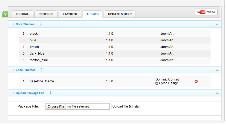Click JoomlArt author in the blue row
The height and width of the screenshot is (125, 226).
tap(167, 40)
